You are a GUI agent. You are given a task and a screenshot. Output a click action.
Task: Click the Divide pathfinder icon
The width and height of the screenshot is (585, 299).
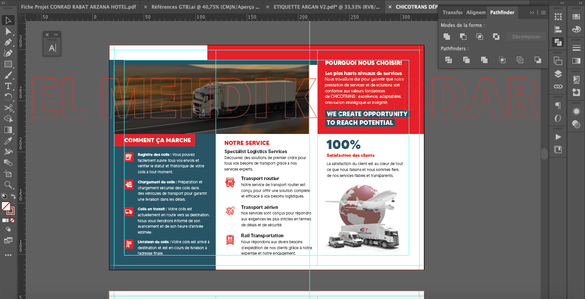pyautogui.click(x=449, y=60)
